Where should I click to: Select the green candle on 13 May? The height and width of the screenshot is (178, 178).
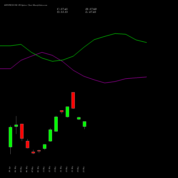pyautogui.click(x=56, y=124)
